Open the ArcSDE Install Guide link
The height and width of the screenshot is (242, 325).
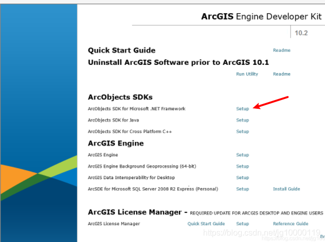(286, 189)
